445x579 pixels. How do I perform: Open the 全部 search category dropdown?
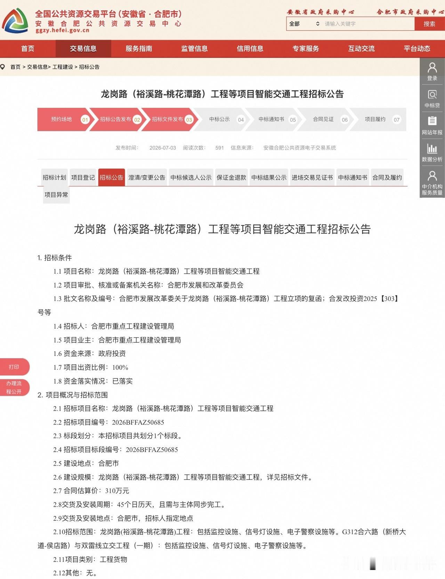(304, 24)
